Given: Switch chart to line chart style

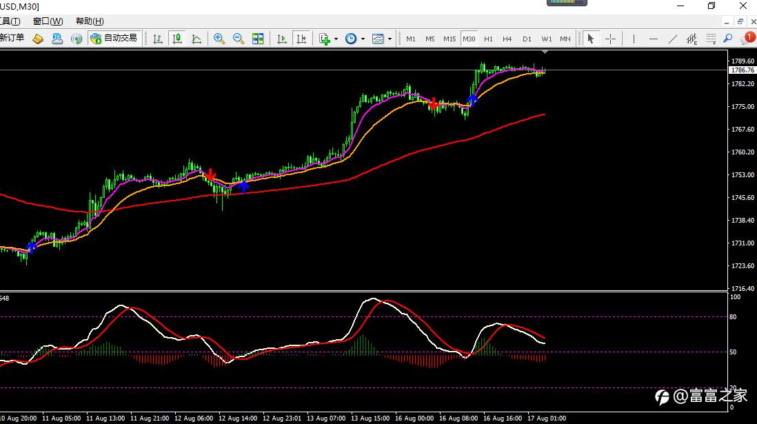Looking at the screenshot, I should pos(196,39).
